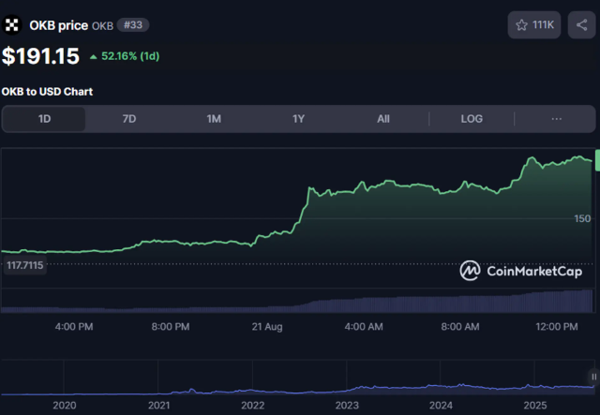Click the grey OKB ticker symbol
Image resolution: width=600 pixels, height=415 pixels.
(x=102, y=26)
